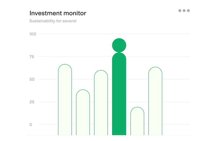Image resolution: width=221 pixels, height=141 pixels.
Task: Click the rounded top of first bar
Action: [65, 67]
